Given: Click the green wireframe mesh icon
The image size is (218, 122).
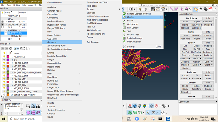Looking at the screenshot, I should click(x=130, y=113).
